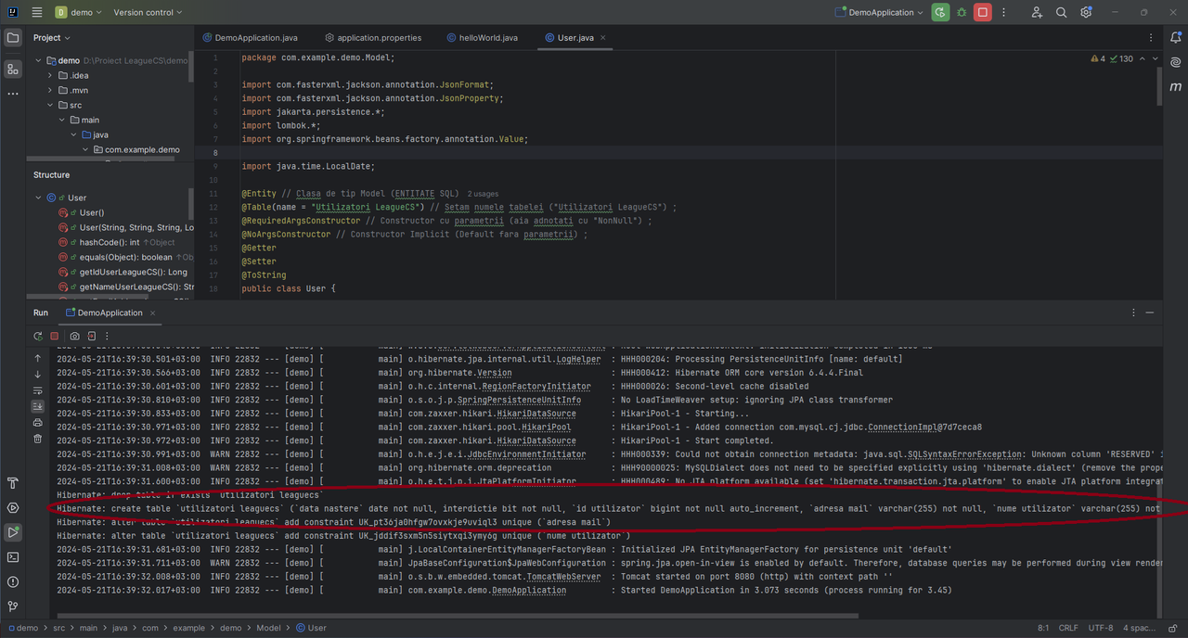
Task: Start Debug with the bug icon
Action: pyautogui.click(x=962, y=12)
